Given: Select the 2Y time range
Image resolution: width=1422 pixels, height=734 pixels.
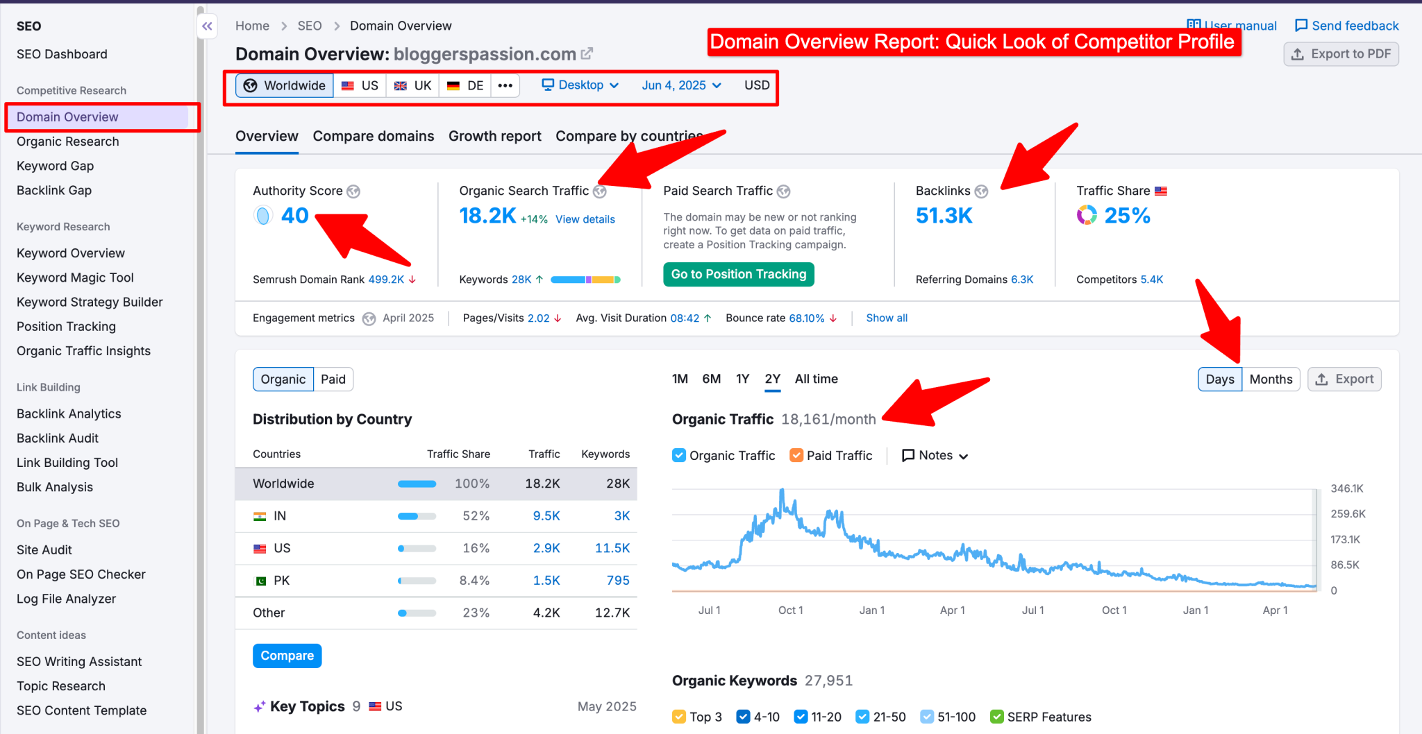Looking at the screenshot, I should 773,379.
